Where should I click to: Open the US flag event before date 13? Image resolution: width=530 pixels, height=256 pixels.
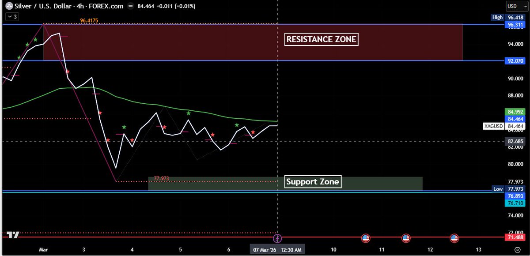point(454,238)
